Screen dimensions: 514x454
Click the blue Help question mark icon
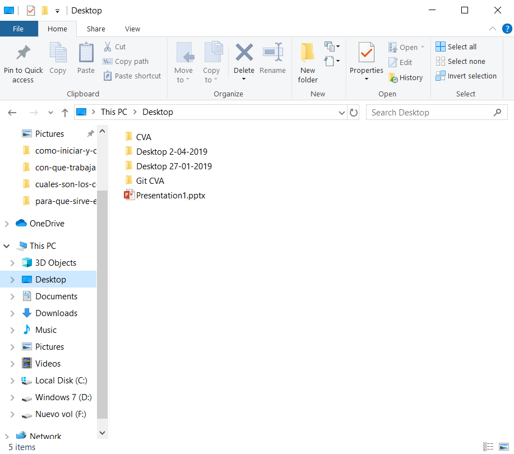pos(507,29)
